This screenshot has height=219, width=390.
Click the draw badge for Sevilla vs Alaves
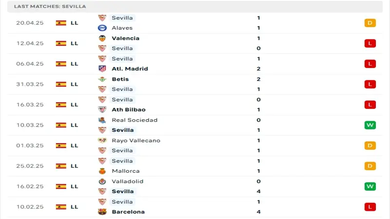[x=370, y=23]
